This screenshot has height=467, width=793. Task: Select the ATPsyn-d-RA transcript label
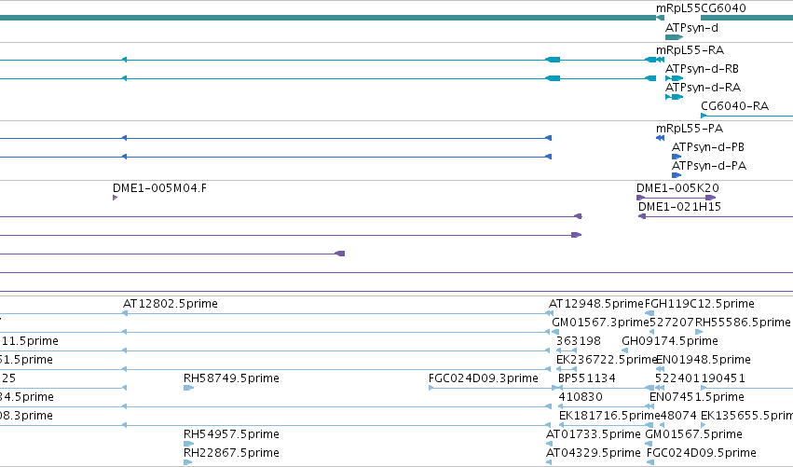(703, 88)
